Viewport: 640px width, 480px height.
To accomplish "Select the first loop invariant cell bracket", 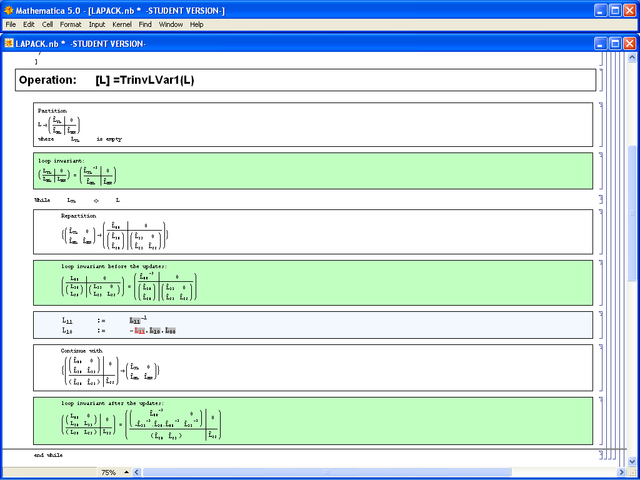I will coord(601,171).
